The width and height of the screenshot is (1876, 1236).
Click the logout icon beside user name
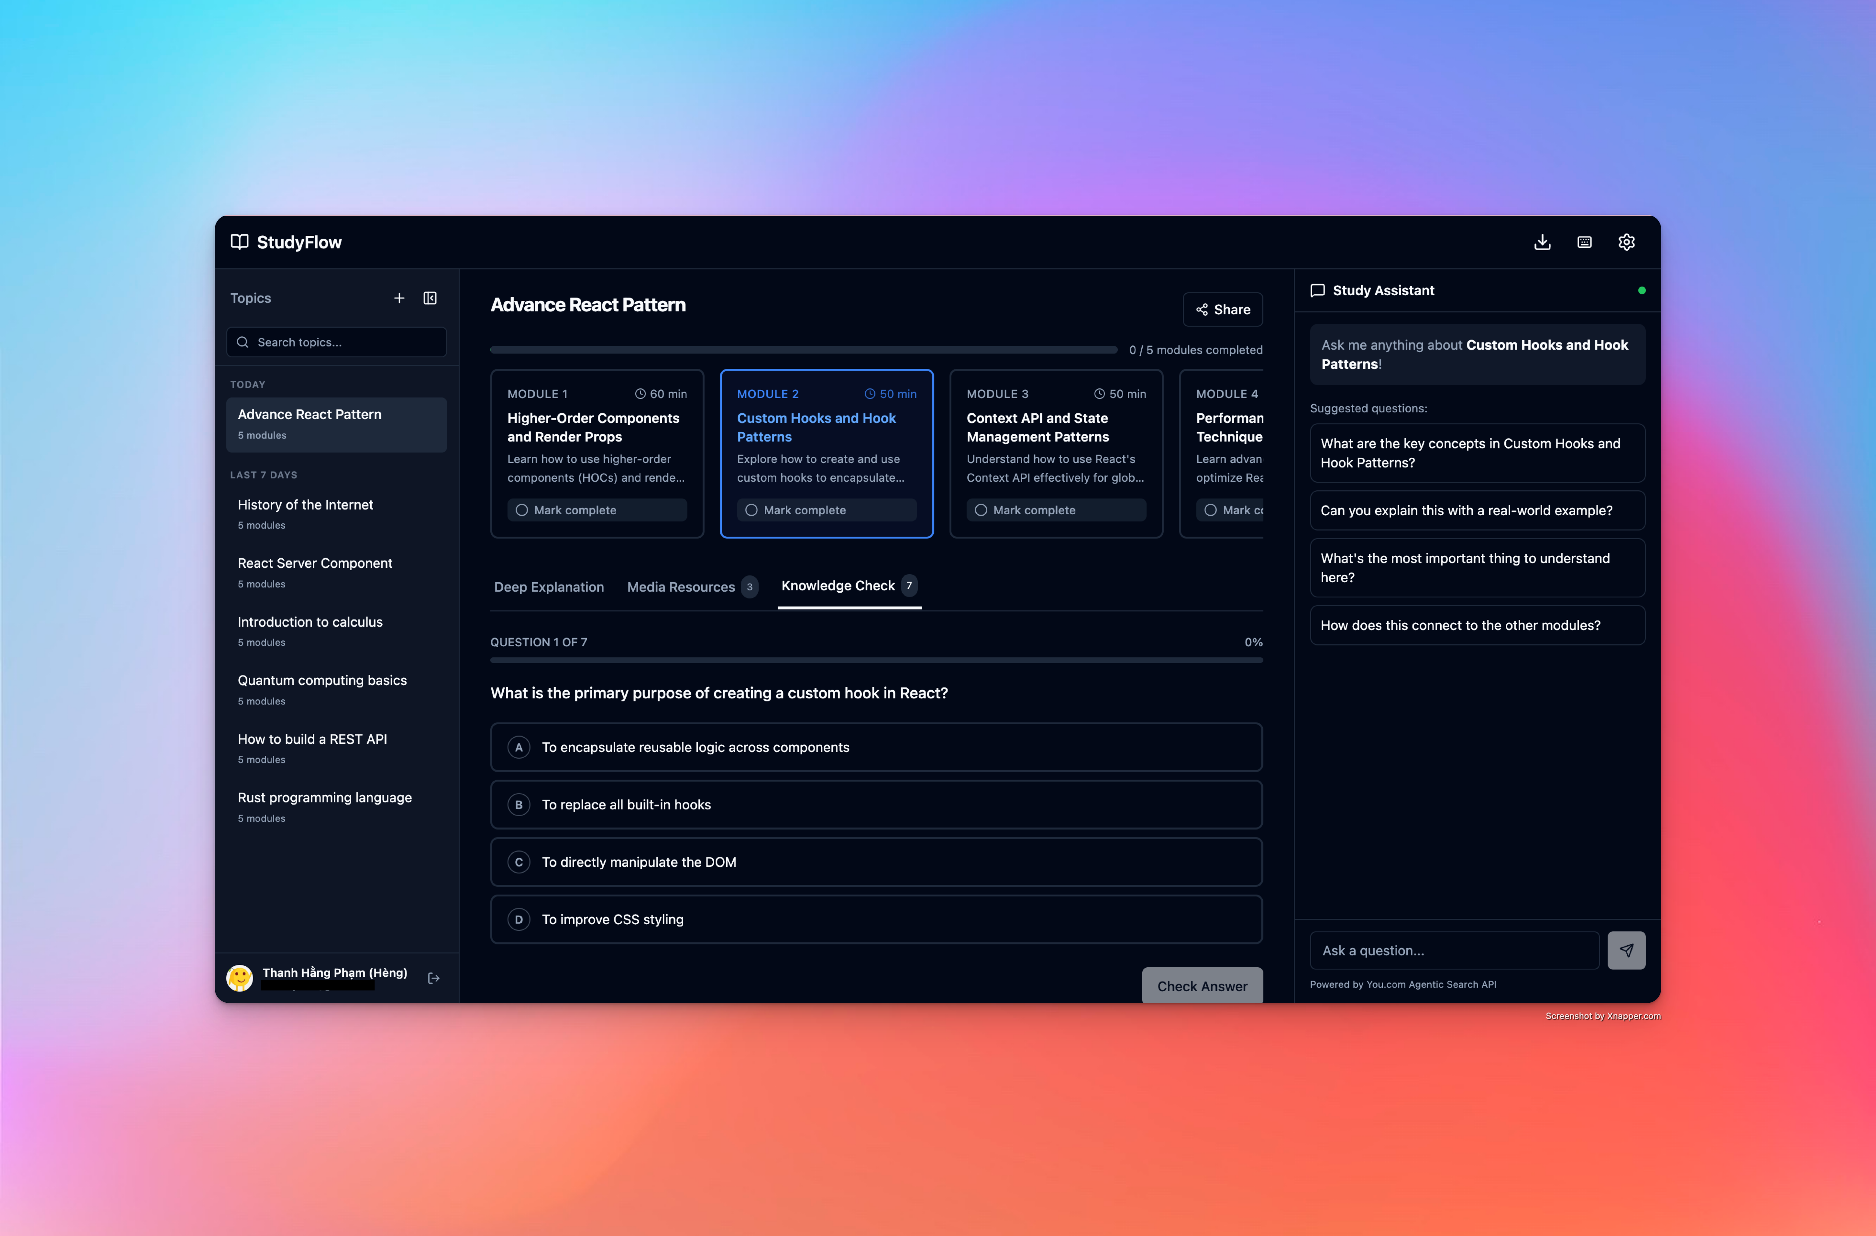[434, 978]
